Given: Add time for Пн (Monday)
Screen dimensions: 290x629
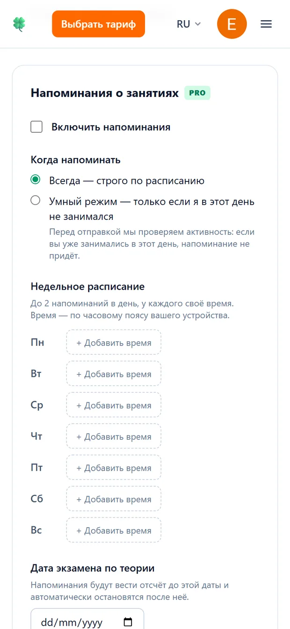Looking at the screenshot, I should pyautogui.click(x=114, y=343).
